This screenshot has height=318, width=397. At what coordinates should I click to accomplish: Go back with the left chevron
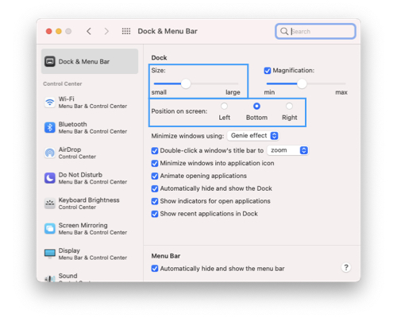(x=89, y=31)
